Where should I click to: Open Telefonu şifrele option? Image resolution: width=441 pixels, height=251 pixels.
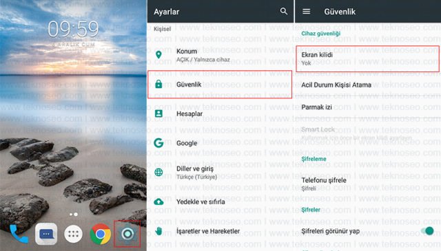point(367,184)
